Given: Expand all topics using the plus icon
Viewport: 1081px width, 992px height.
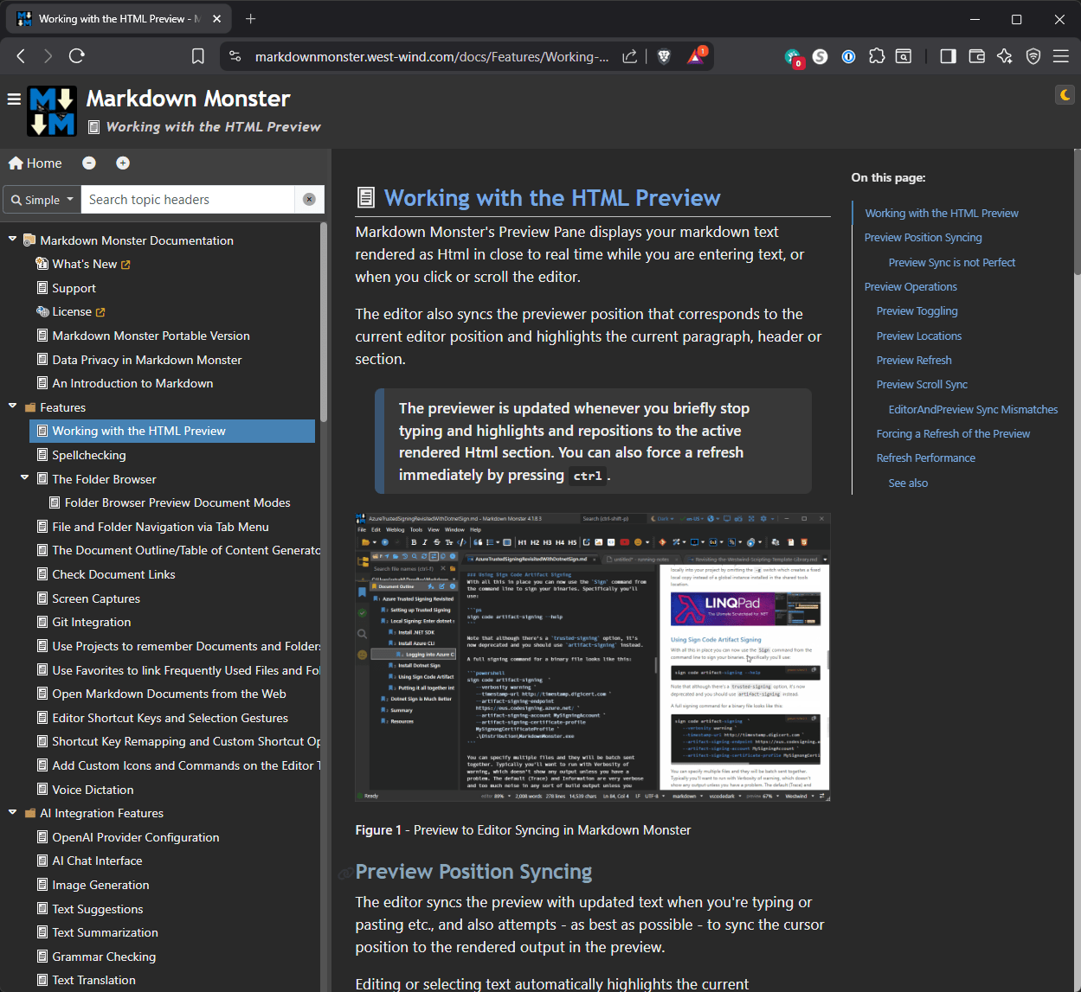Looking at the screenshot, I should click(x=122, y=163).
